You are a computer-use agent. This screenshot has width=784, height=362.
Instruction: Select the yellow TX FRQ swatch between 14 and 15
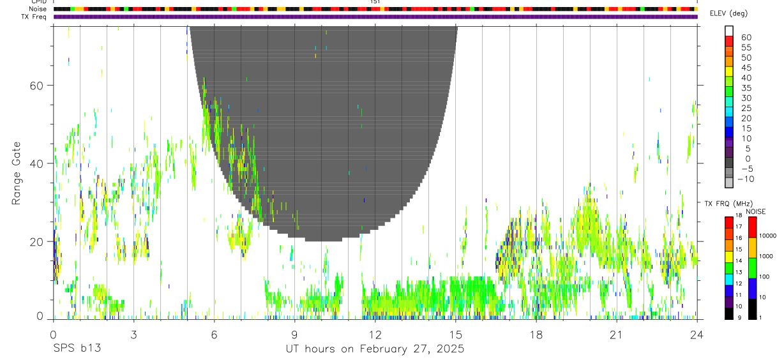[x=729, y=256]
